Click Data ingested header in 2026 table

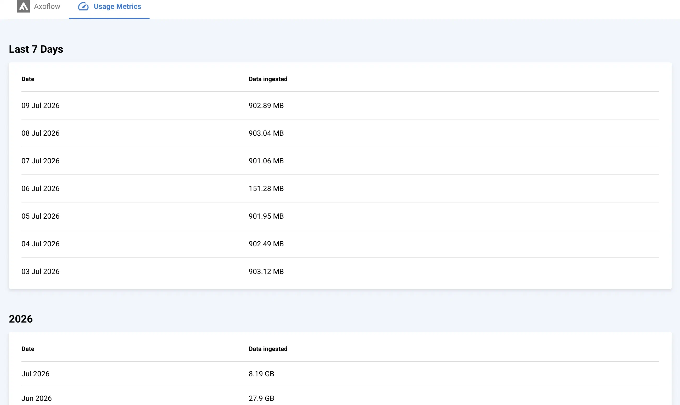click(x=268, y=349)
